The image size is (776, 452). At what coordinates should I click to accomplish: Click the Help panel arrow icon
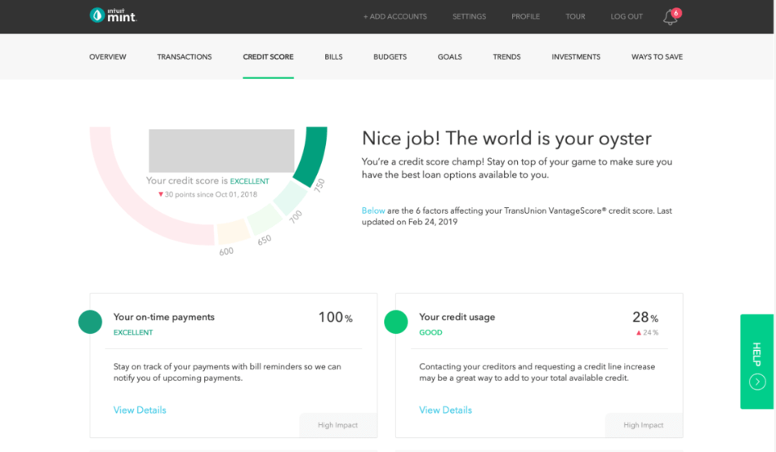[x=757, y=382]
